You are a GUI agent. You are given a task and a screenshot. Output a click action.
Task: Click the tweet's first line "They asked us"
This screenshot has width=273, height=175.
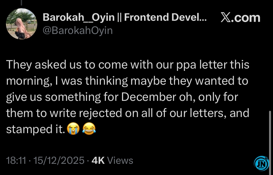click(38, 65)
